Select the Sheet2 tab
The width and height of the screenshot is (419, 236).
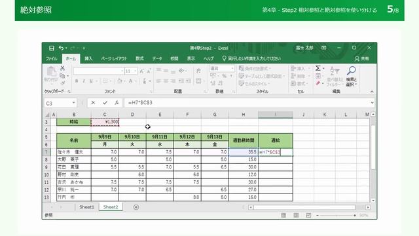[x=111, y=207]
